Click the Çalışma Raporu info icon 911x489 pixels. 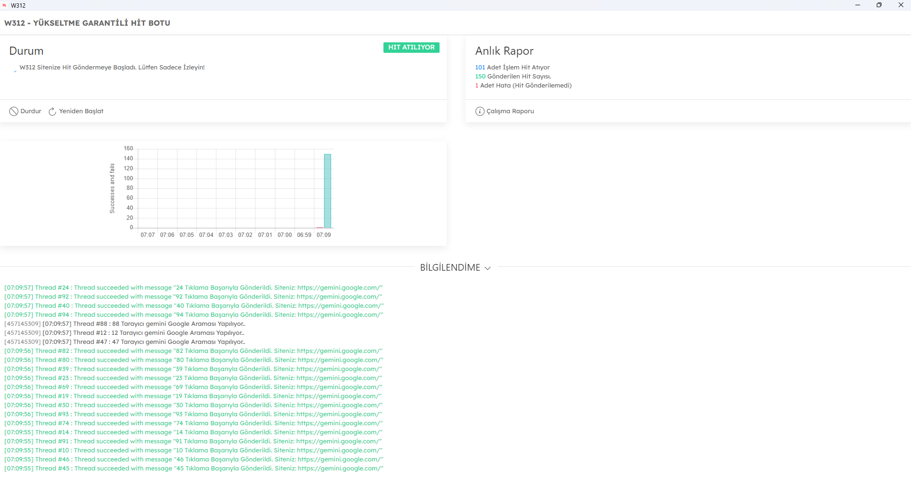click(x=480, y=111)
